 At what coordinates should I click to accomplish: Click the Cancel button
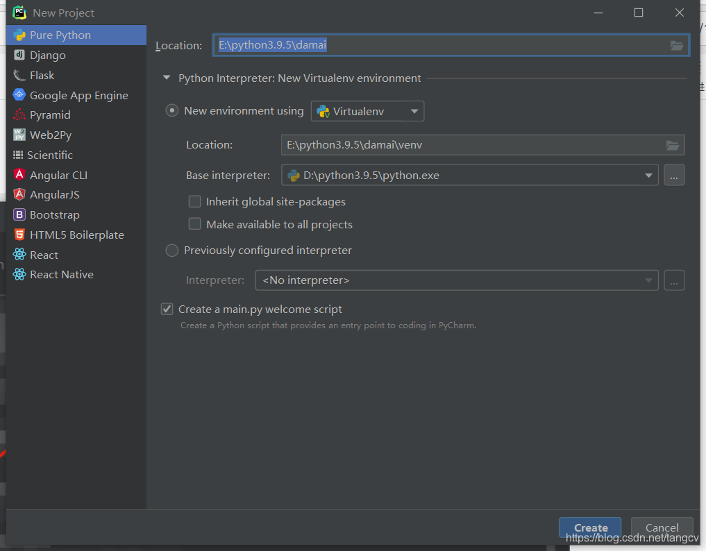click(x=662, y=527)
